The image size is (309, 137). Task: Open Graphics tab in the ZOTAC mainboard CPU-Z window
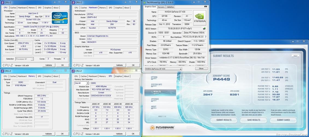click(119, 8)
